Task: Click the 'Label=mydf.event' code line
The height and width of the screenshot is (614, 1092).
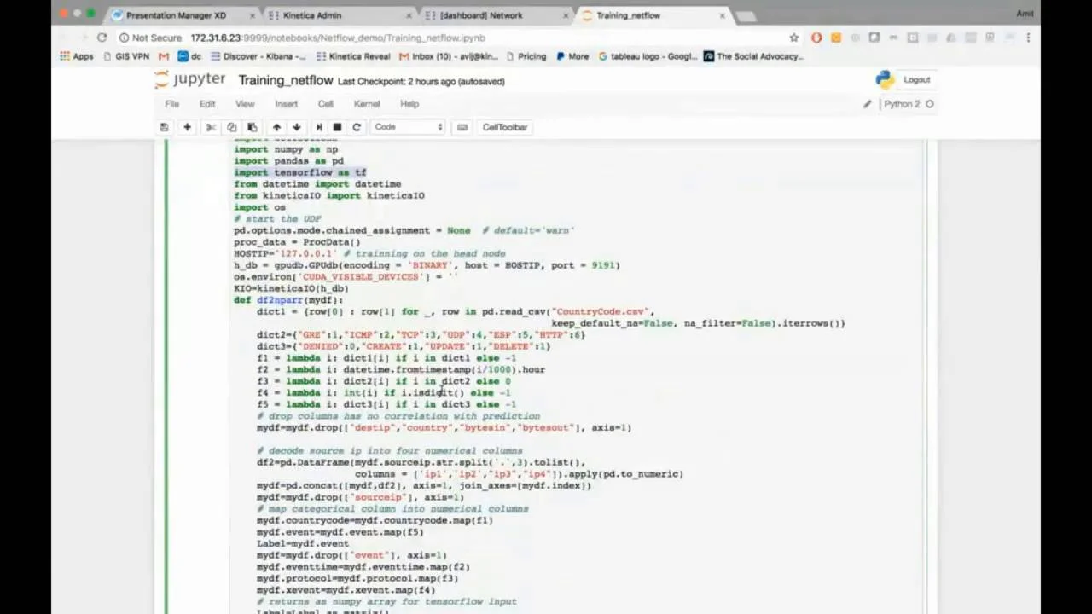Action: tap(303, 543)
